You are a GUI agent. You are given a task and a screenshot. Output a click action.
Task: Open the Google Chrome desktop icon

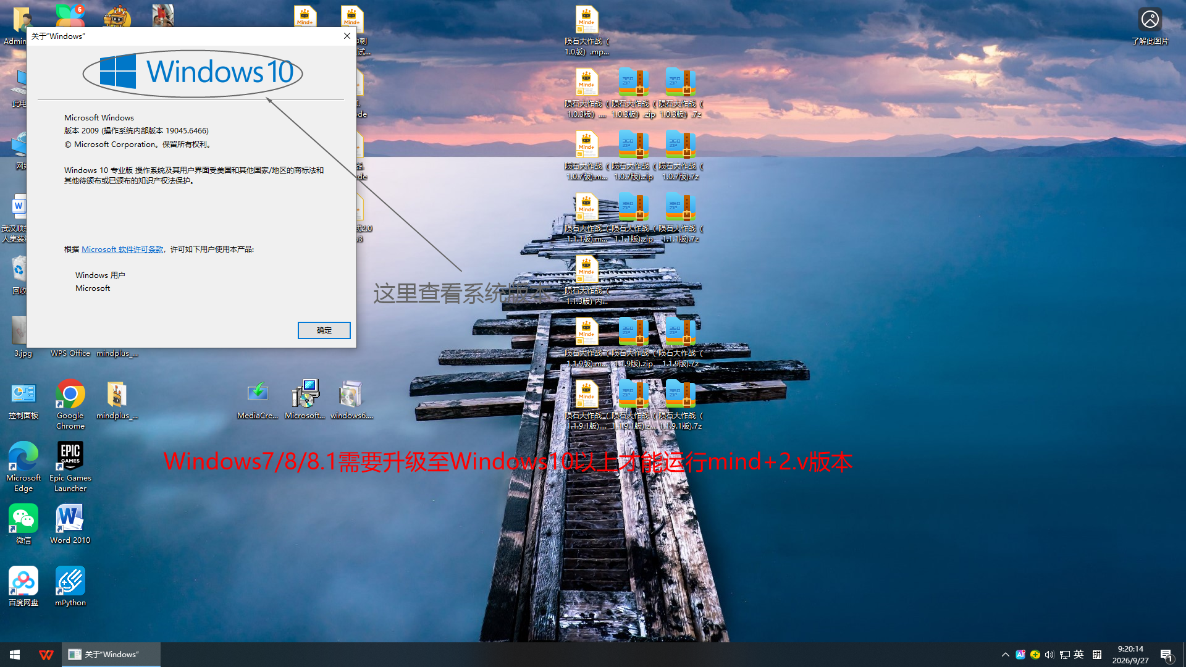pyautogui.click(x=70, y=405)
